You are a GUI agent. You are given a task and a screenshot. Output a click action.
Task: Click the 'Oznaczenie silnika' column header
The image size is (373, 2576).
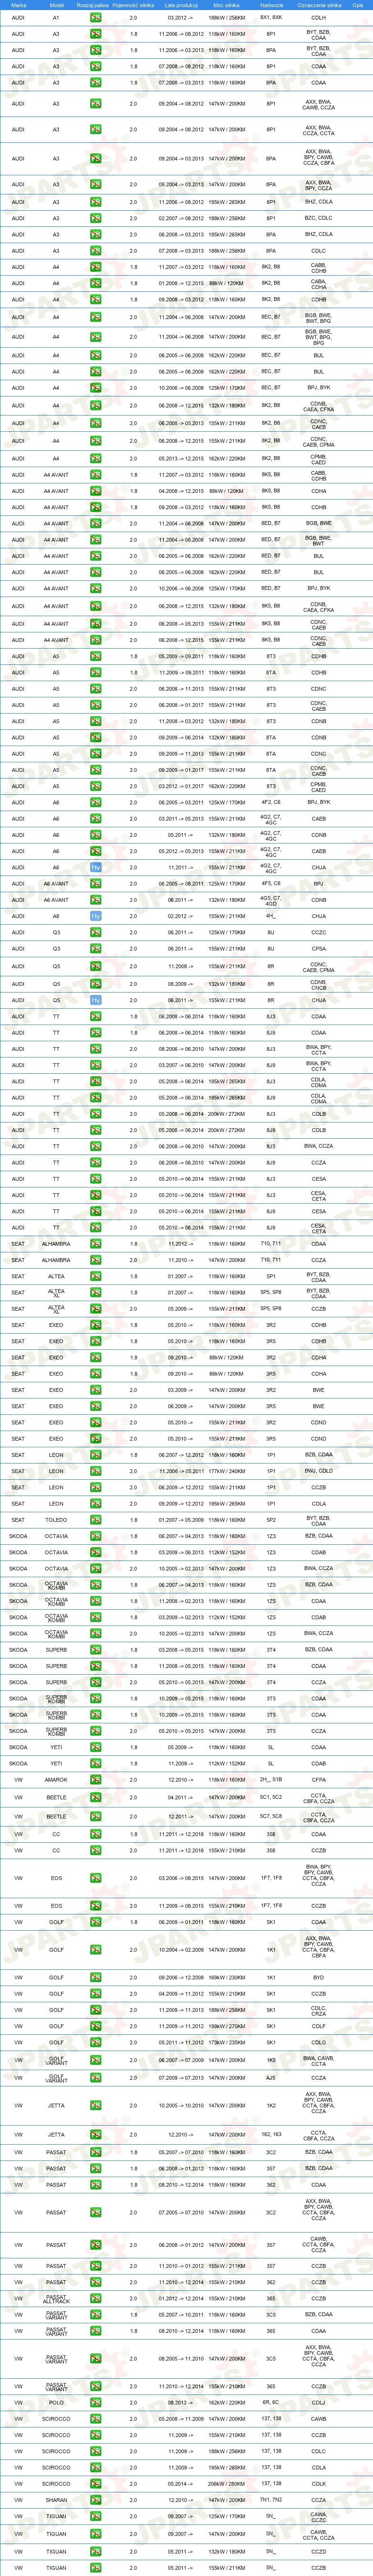(x=319, y=5)
